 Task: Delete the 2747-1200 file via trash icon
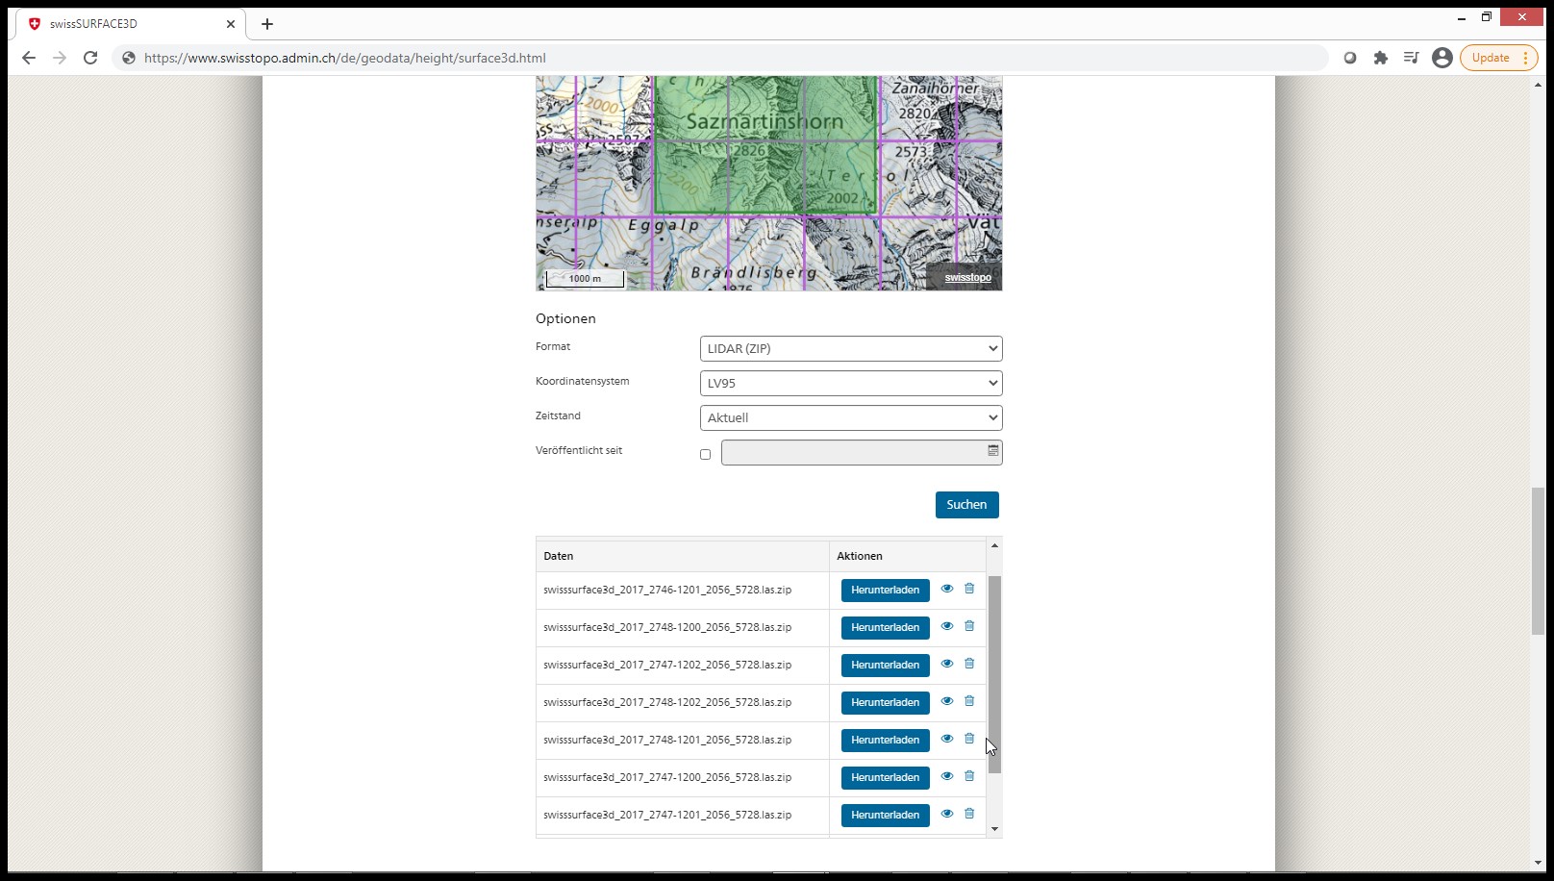(x=969, y=776)
